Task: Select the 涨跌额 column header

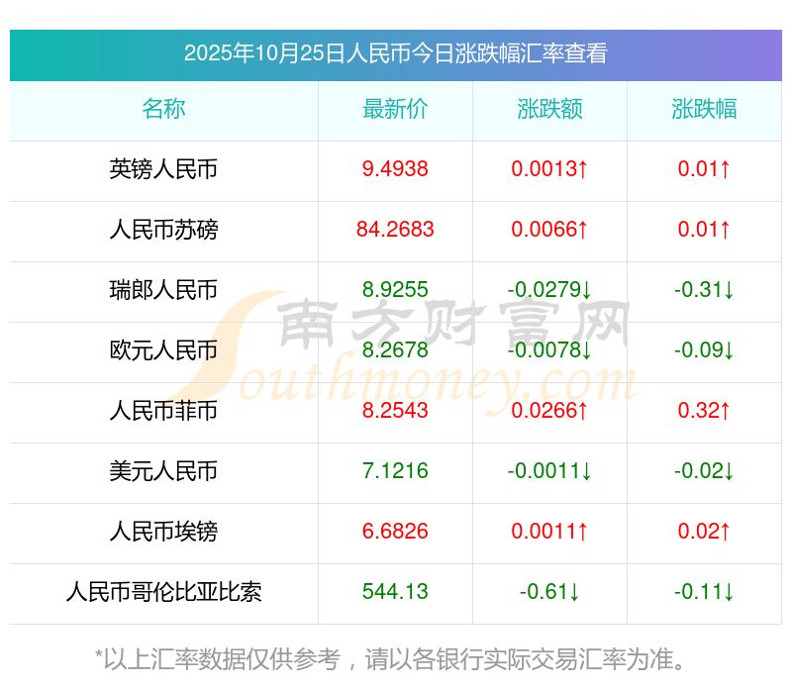Action: click(549, 109)
